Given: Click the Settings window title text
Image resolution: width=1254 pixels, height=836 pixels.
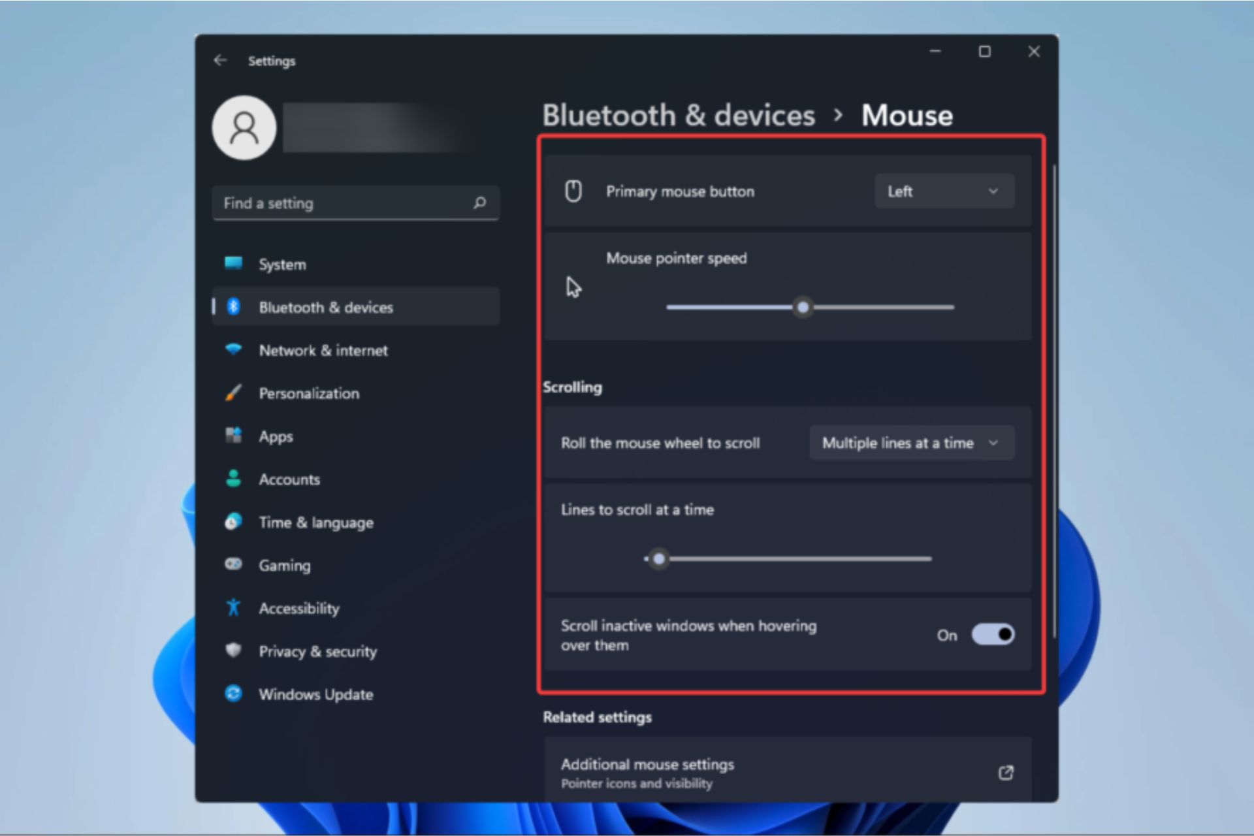Looking at the screenshot, I should click(272, 61).
